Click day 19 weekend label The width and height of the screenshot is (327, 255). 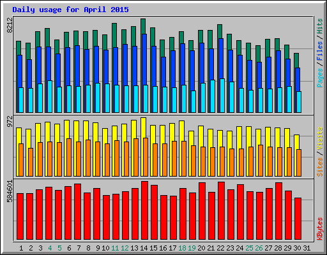tap(192, 248)
